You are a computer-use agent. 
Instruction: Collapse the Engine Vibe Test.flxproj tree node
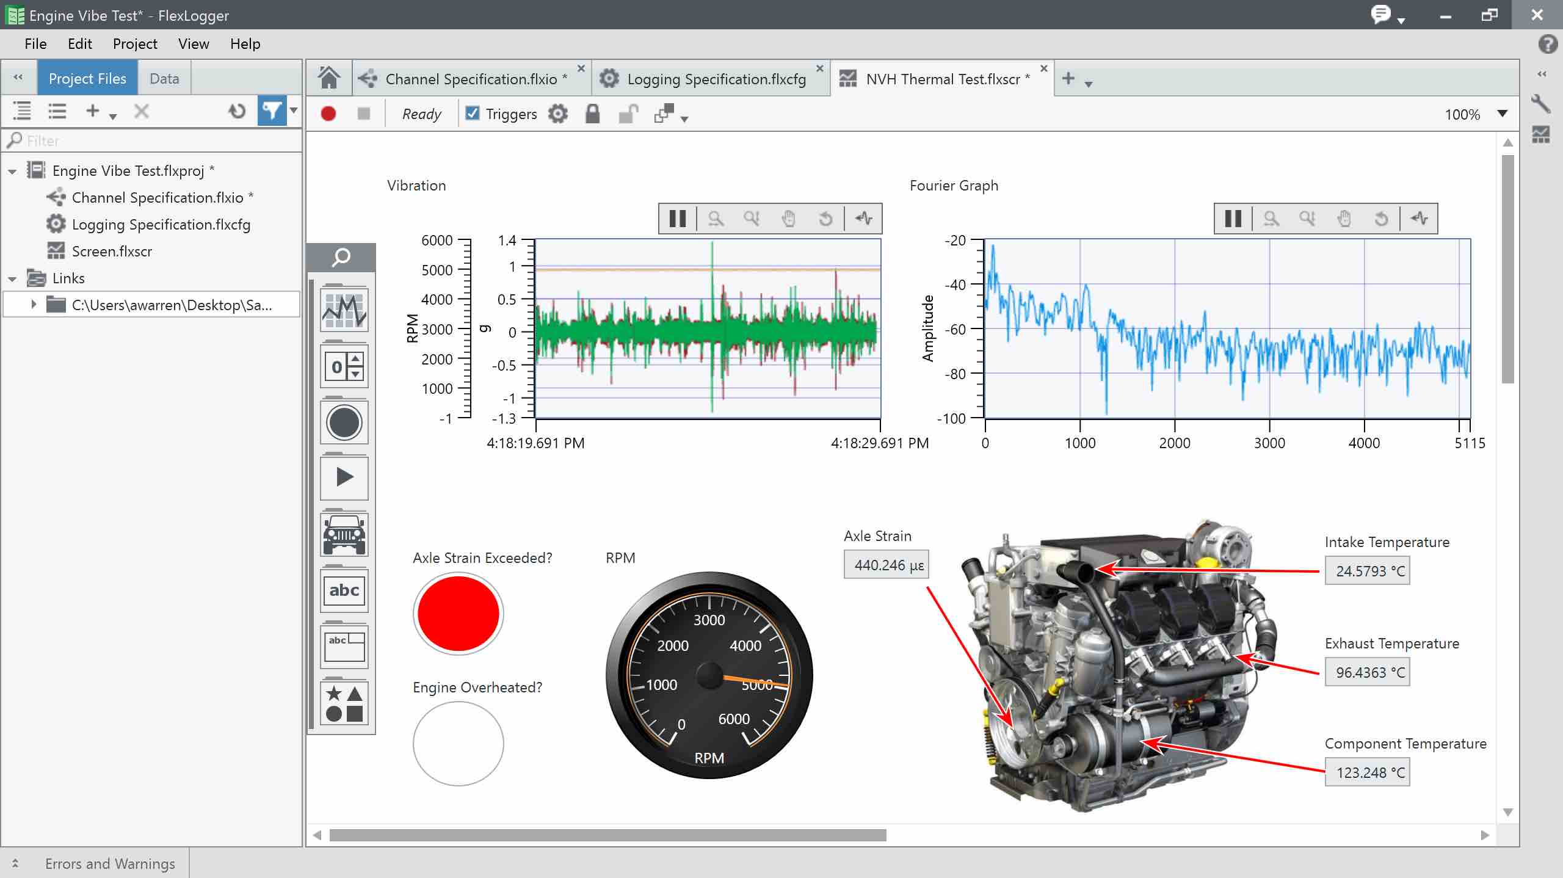[x=12, y=172]
